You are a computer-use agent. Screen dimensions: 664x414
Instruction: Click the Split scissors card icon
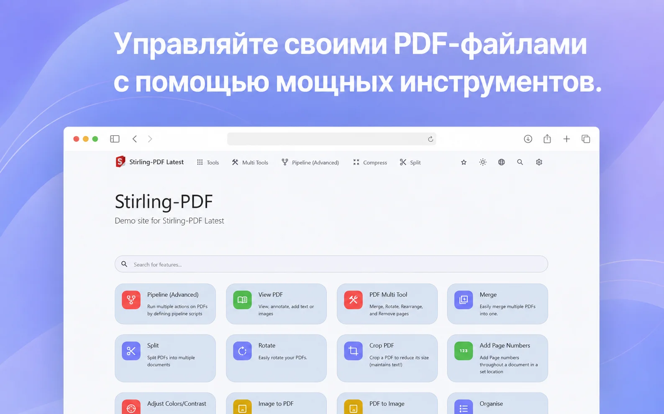coord(131,351)
